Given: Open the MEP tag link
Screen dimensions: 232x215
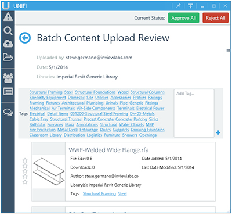Looking at the screenshot, I should pos(150,124).
